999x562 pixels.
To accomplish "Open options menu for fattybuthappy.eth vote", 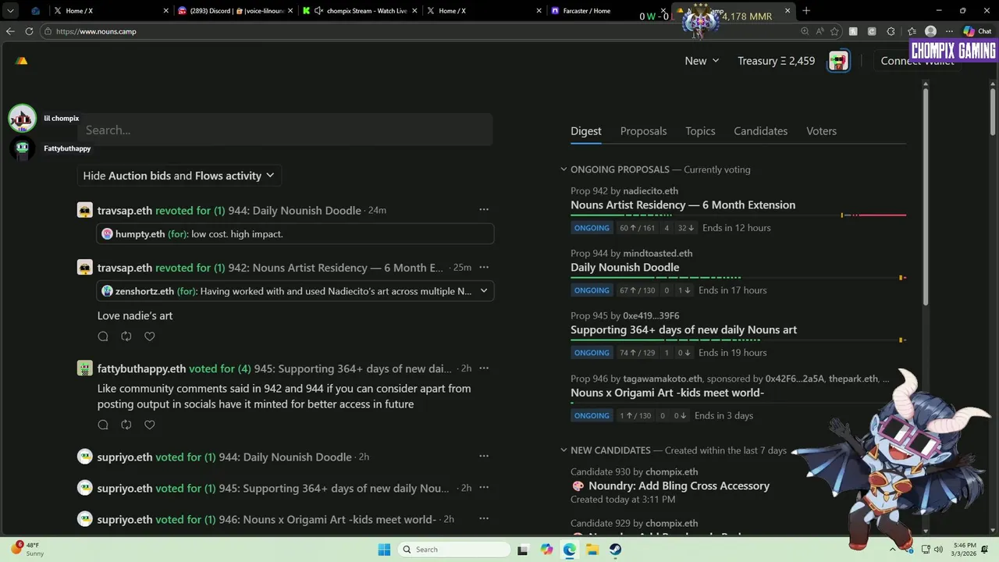I will [484, 368].
